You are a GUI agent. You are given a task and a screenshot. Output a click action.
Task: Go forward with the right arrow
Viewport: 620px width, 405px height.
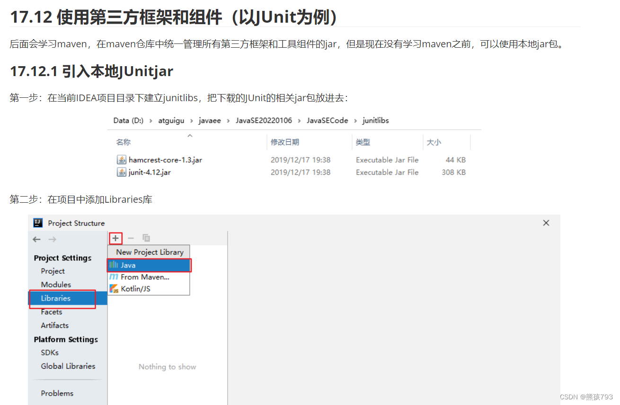[x=52, y=239]
